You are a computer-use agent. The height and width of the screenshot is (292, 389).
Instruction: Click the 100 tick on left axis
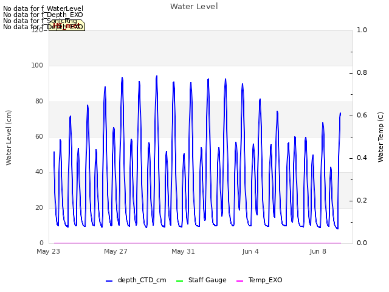click(x=37, y=65)
